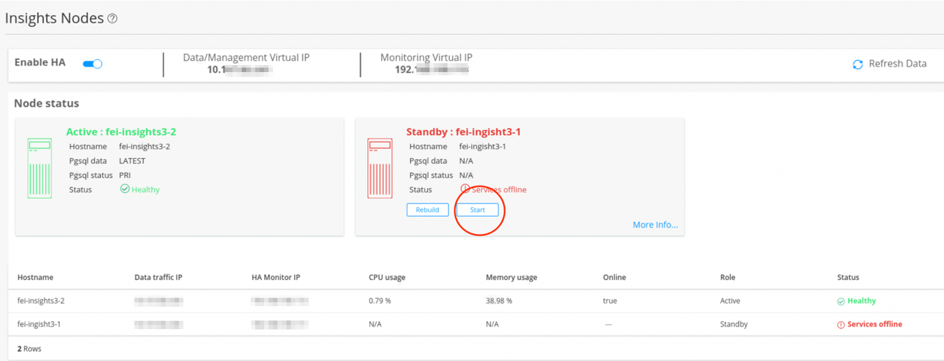Click the red standby node server icon
The image size is (944, 361).
click(380, 168)
